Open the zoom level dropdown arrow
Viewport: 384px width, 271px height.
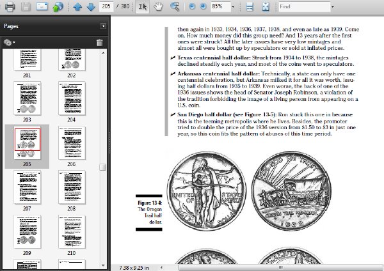(233, 7)
